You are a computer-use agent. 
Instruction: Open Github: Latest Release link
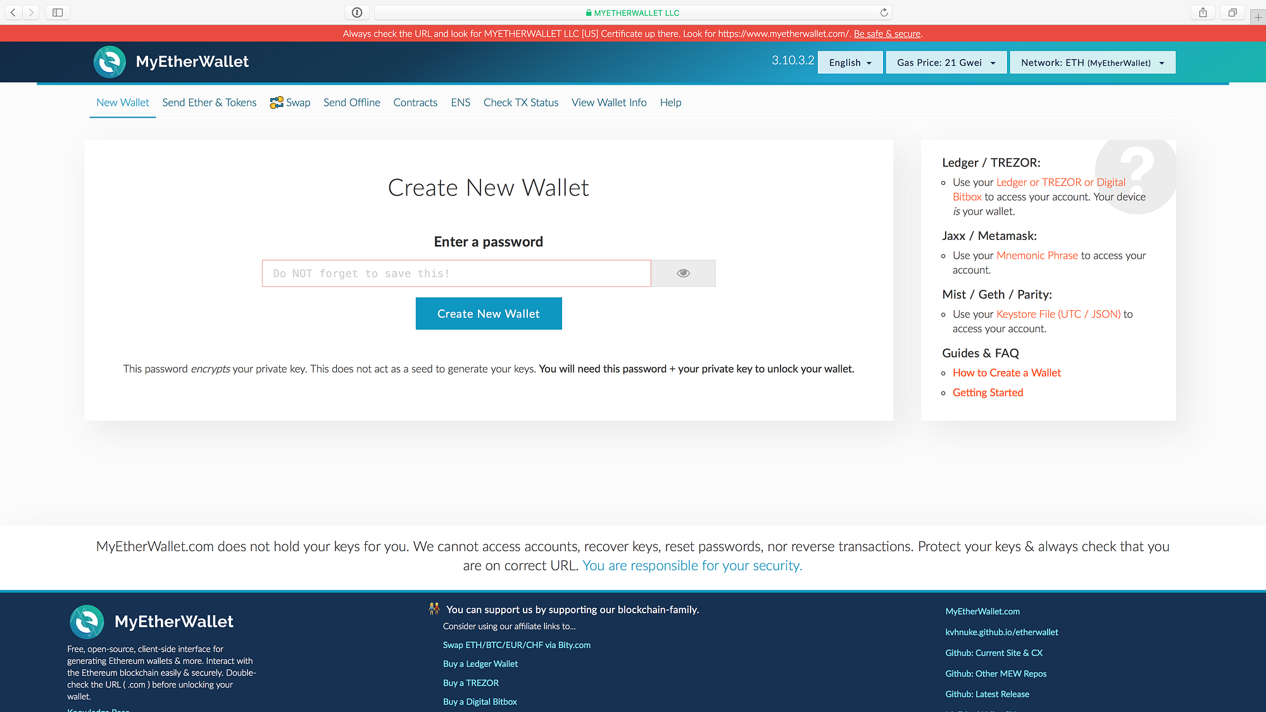[987, 695]
